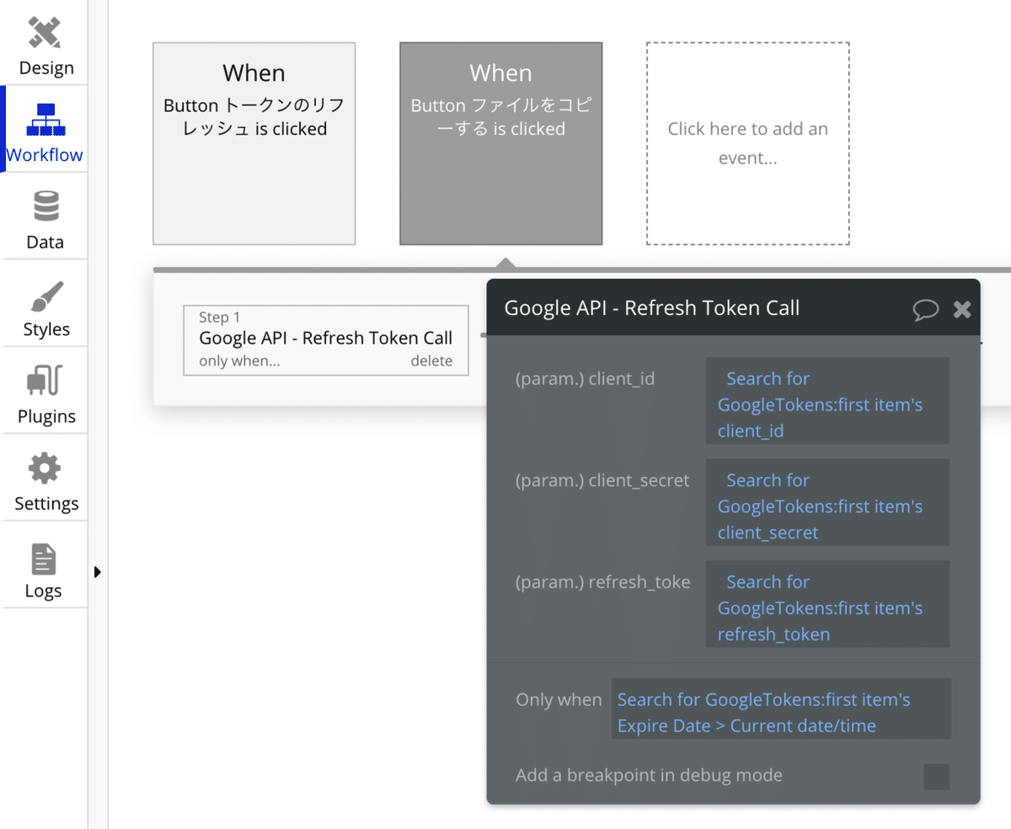Viewport: 1011px width, 829px height.
Task: Edit the Only when condition expression
Action: tap(781, 712)
